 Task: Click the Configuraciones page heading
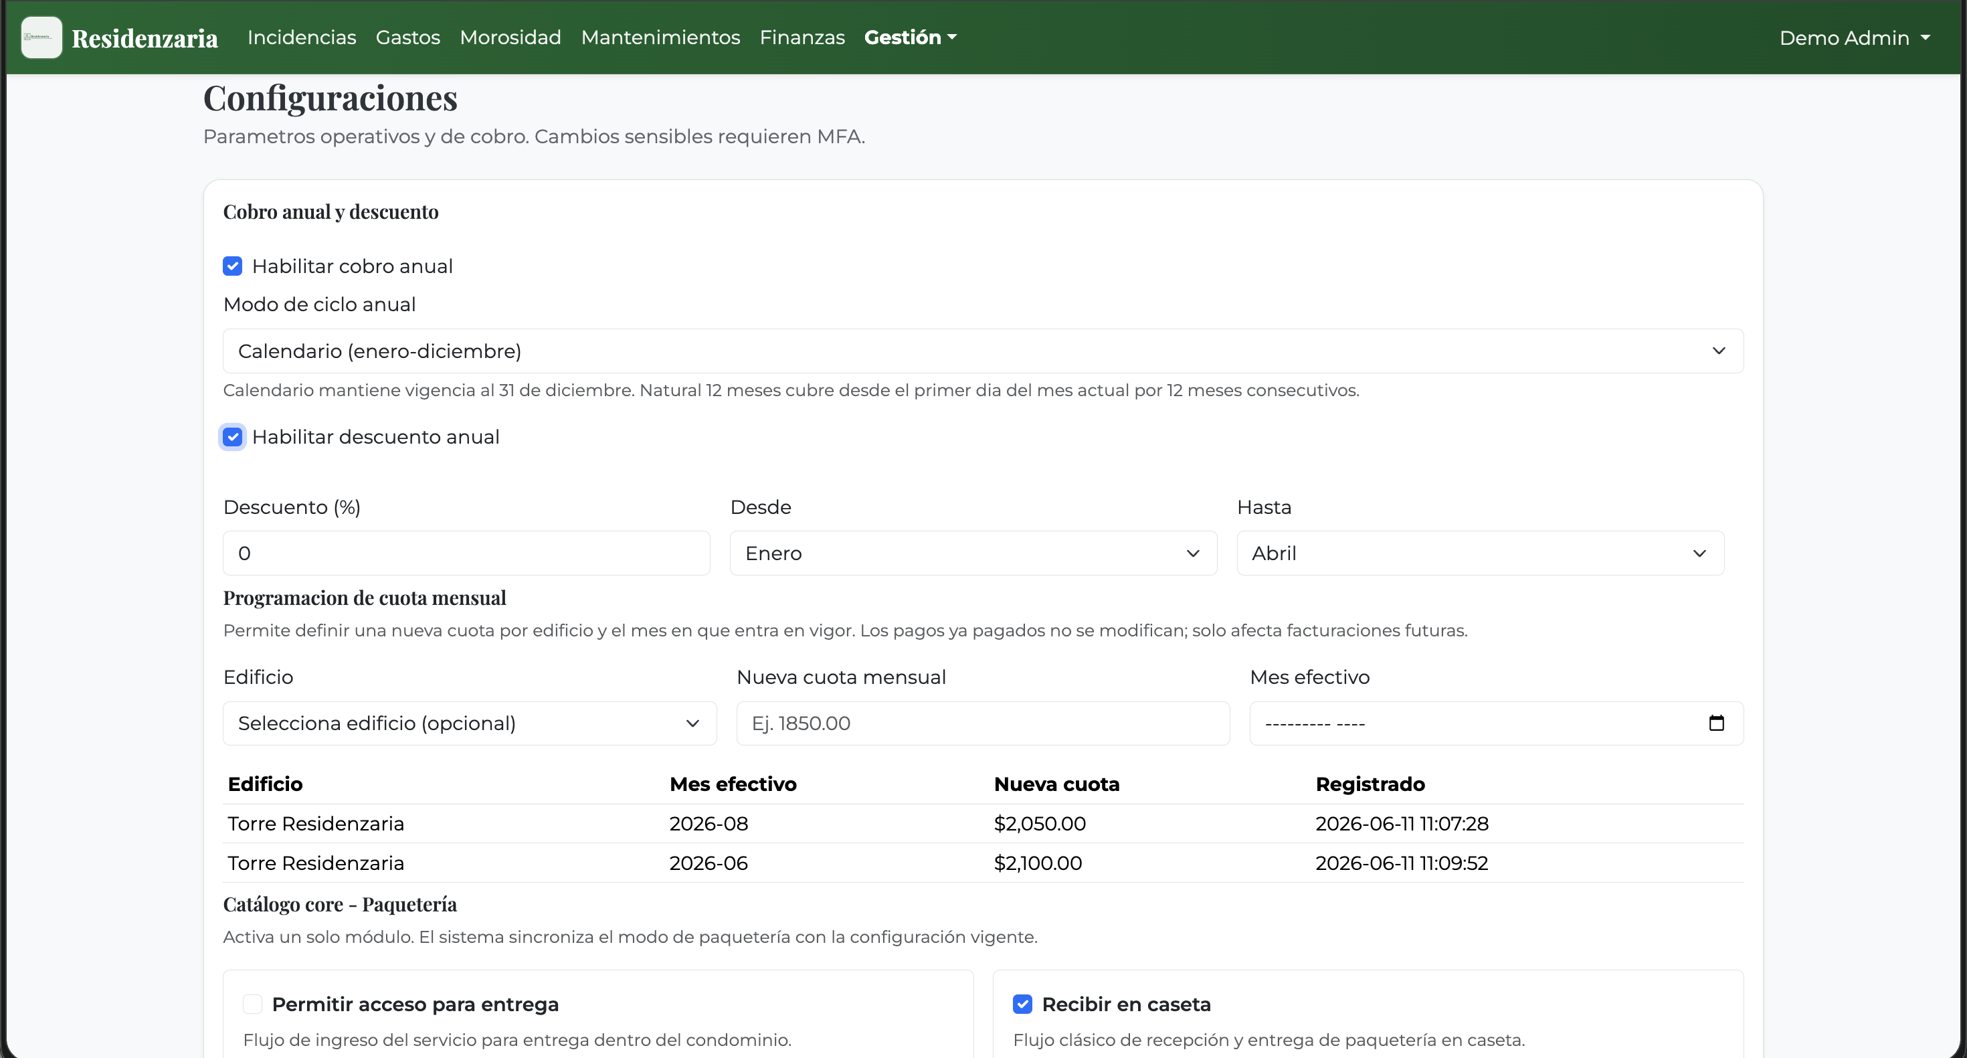(330, 98)
